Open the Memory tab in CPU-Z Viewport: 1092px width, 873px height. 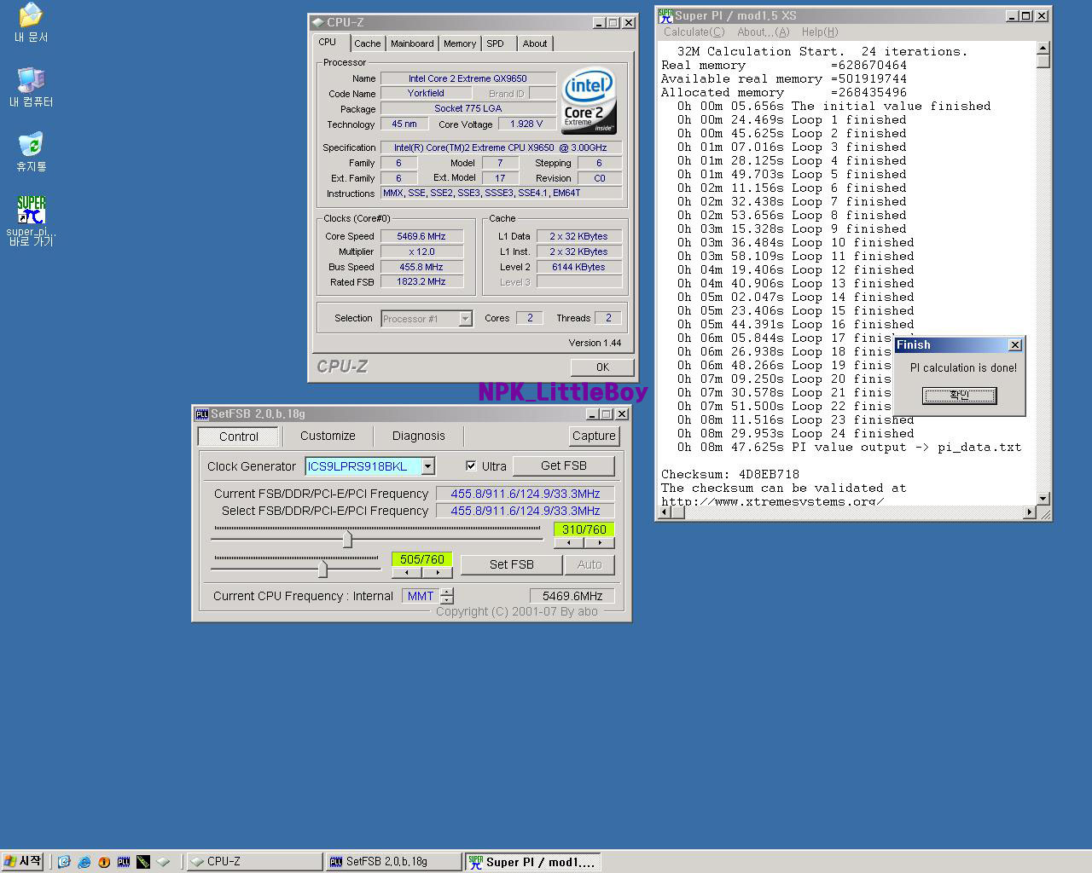[x=460, y=43]
